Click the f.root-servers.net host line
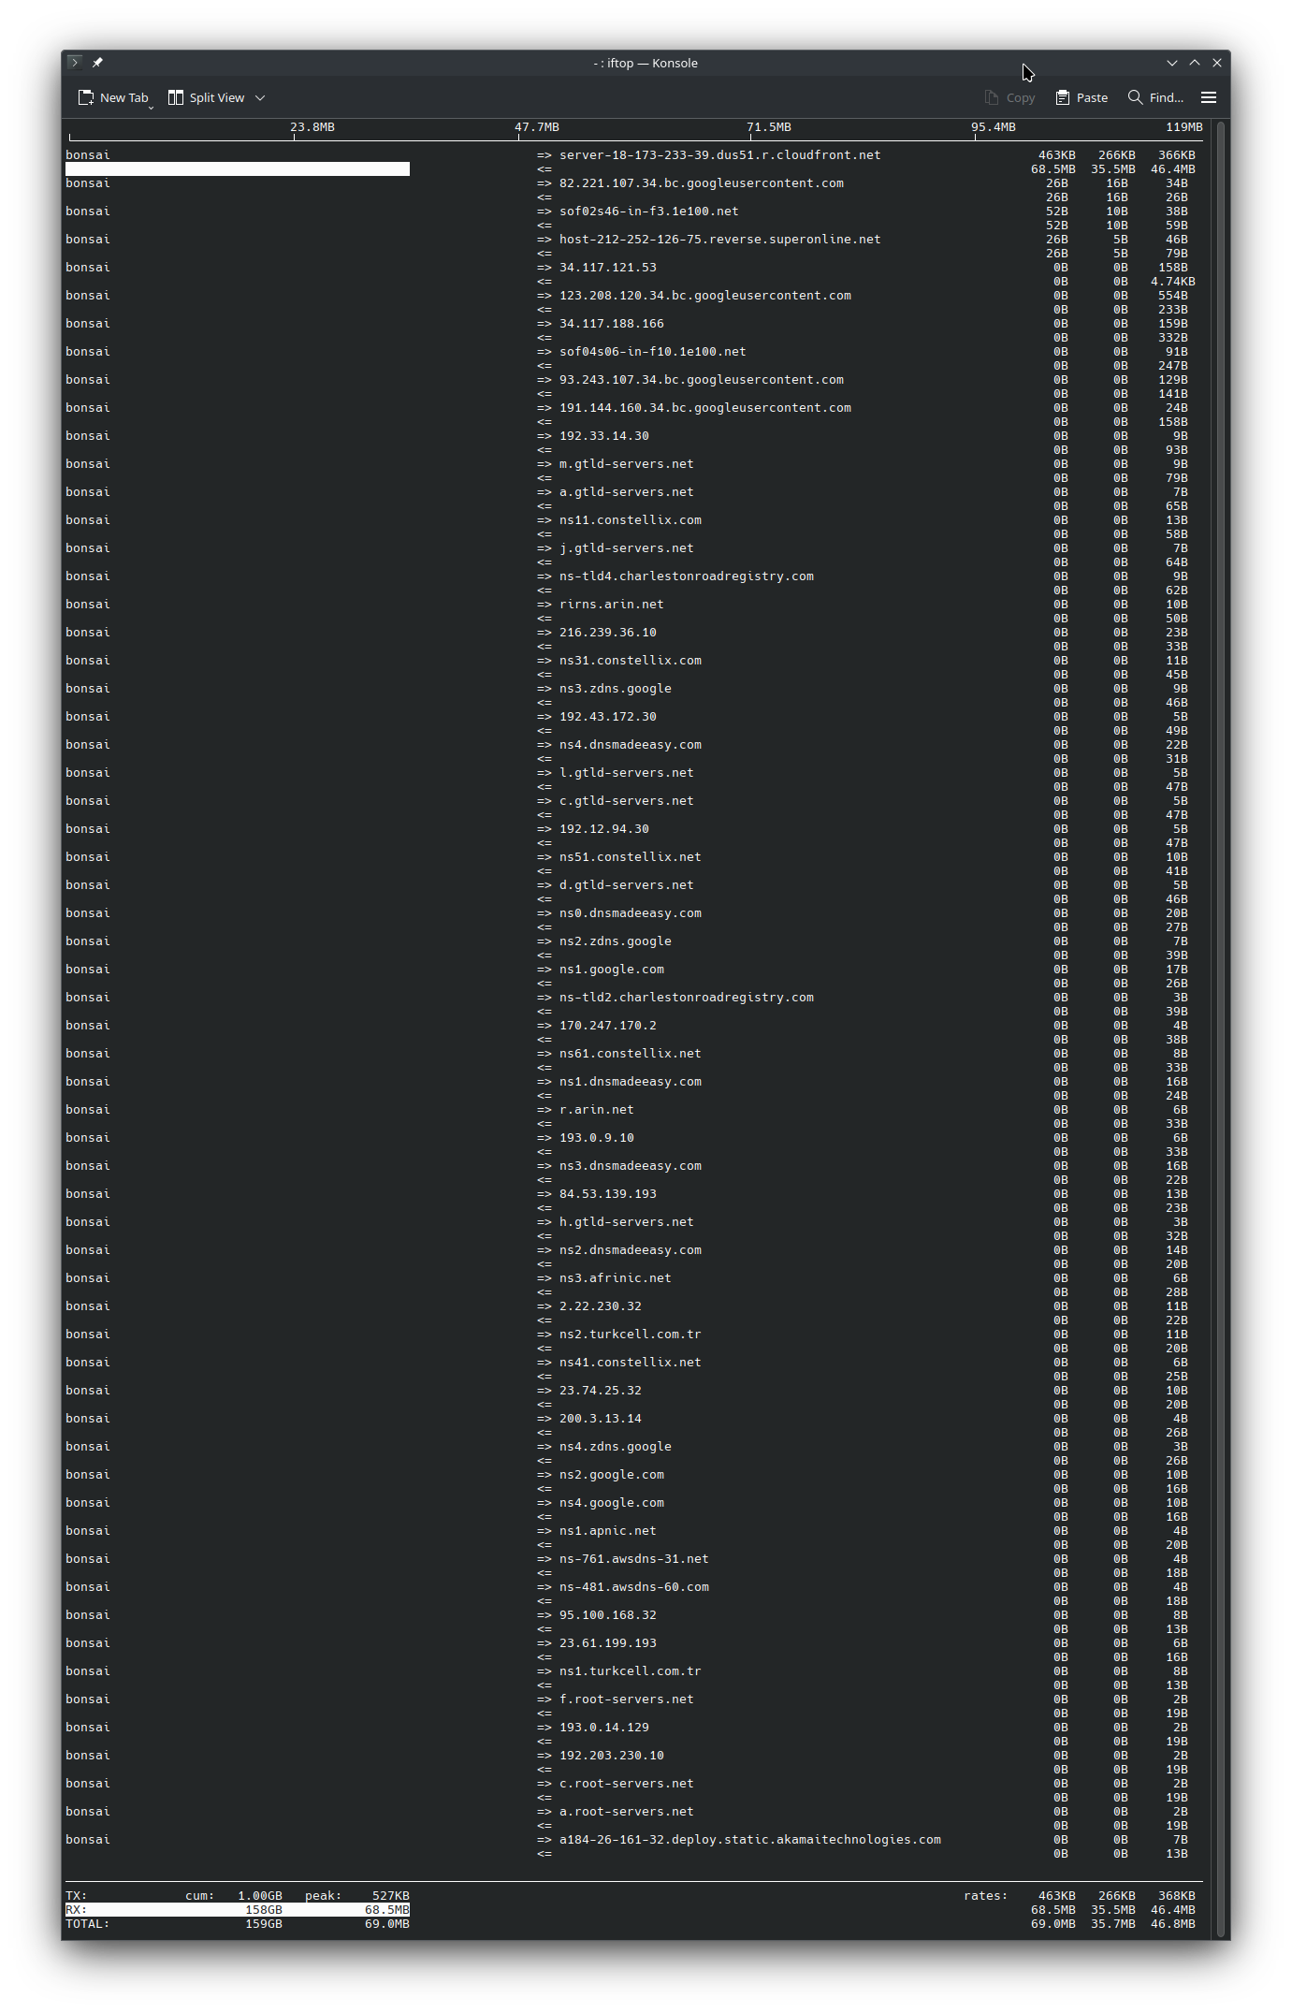 coord(626,1699)
